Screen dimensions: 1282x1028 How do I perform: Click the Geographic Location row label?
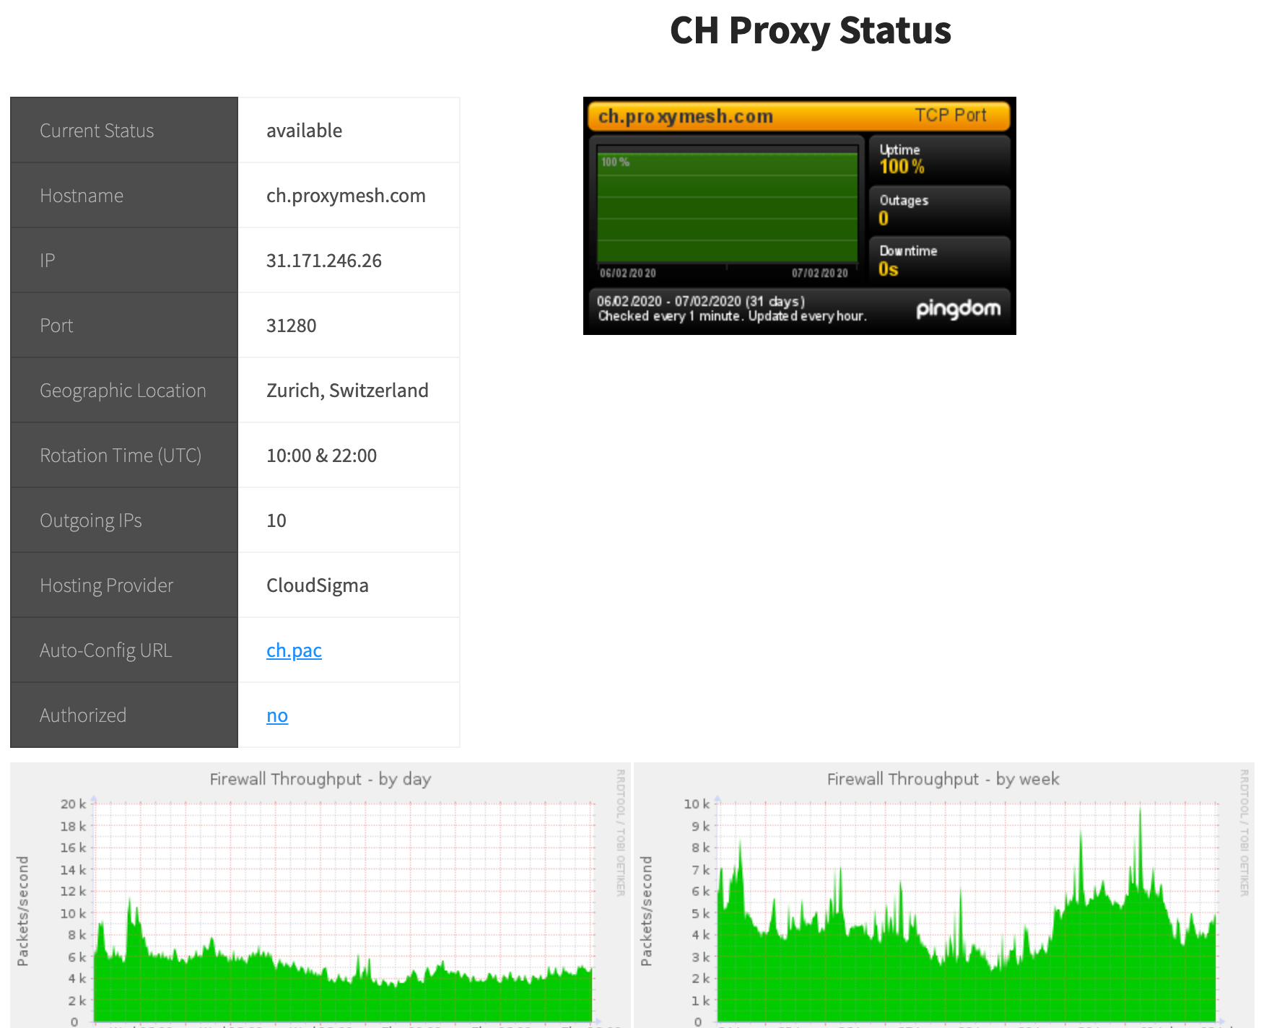[x=123, y=391]
